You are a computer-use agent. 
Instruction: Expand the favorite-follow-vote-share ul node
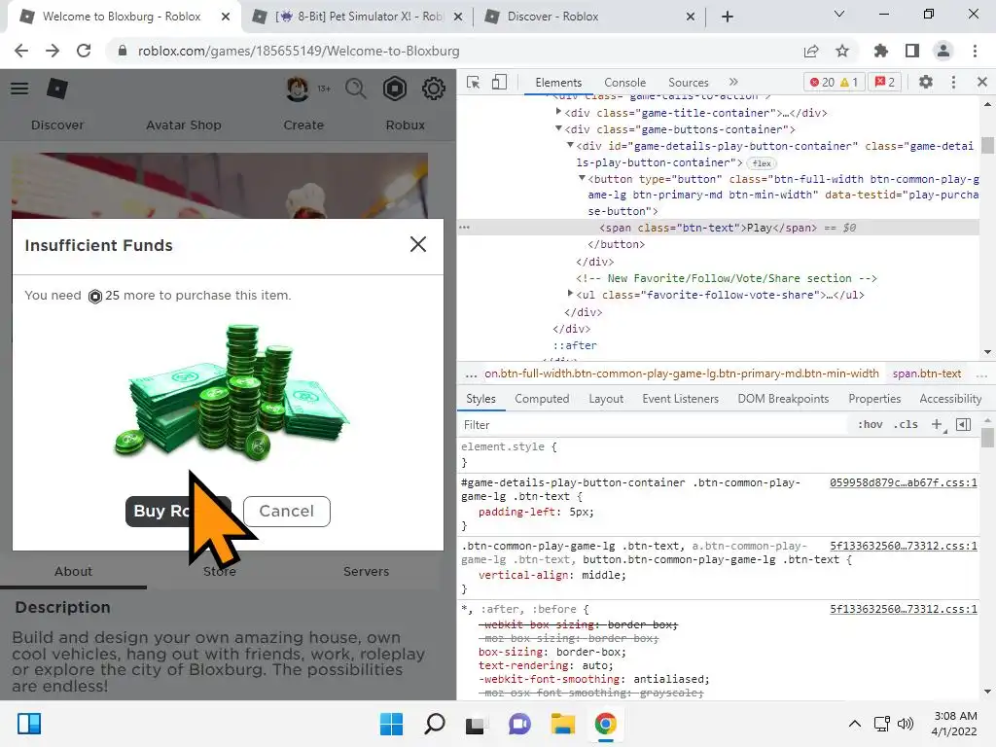pos(570,294)
